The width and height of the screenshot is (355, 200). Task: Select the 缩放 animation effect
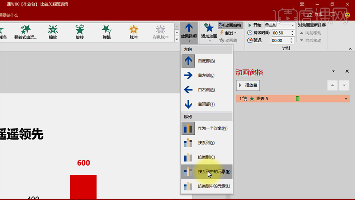click(x=53, y=32)
